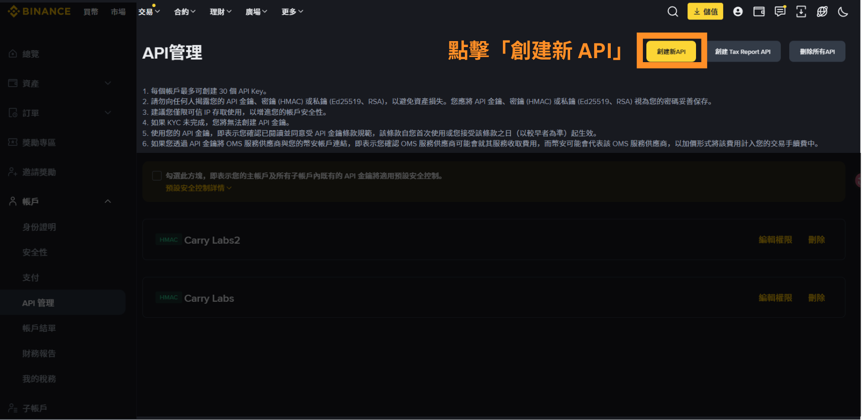
Task: Click the HMAC badge beside Carry Labs2
Action: (168, 240)
